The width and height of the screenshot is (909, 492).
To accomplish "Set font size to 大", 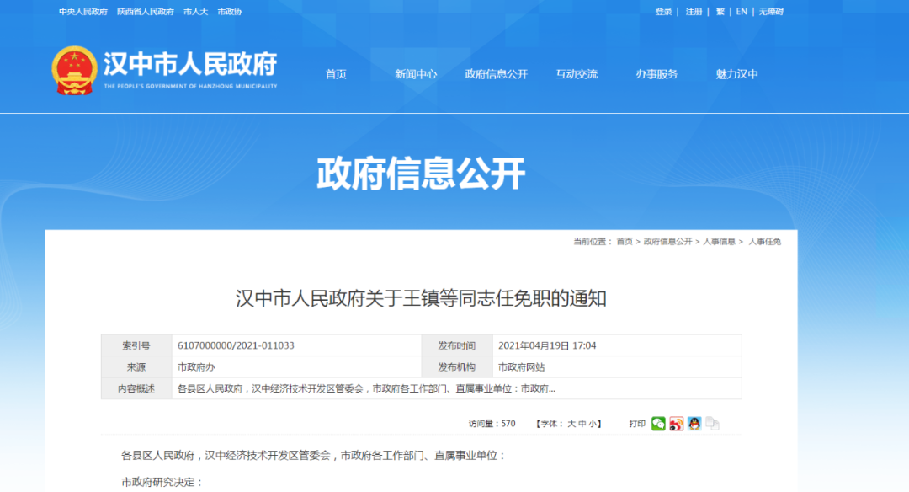I will pos(571,424).
